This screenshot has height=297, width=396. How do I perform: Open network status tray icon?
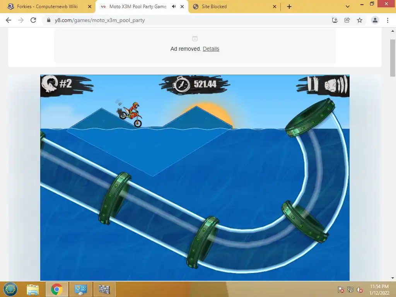350,289
